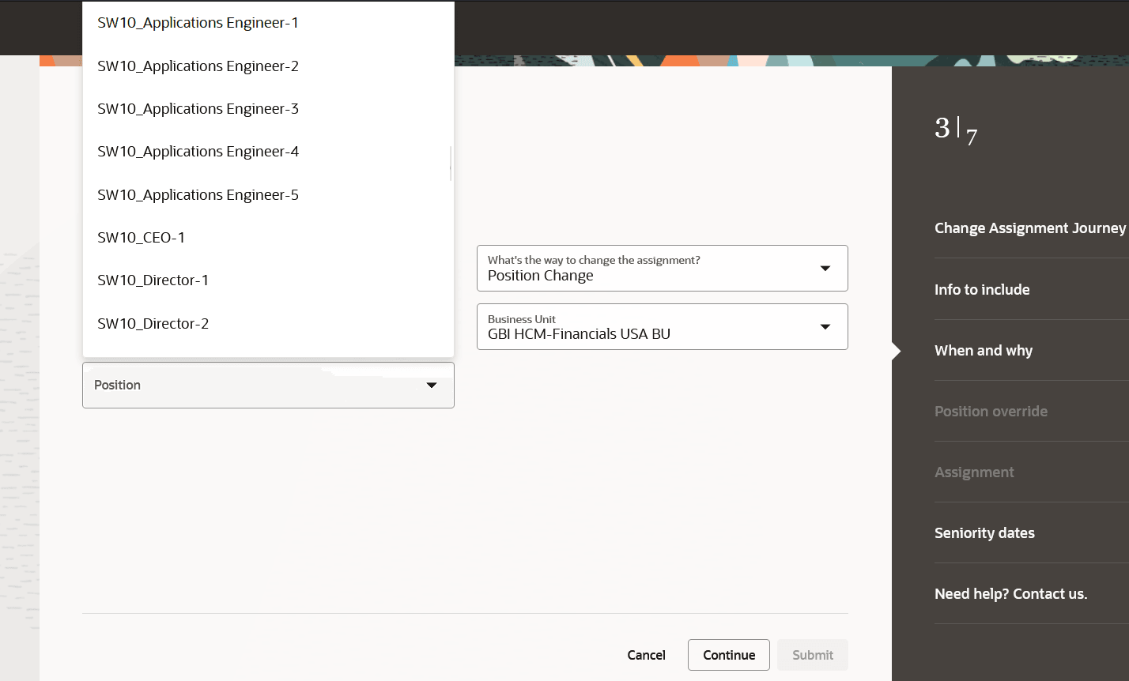Go to Info to include step
The width and height of the screenshot is (1129, 681).
[982, 289]
